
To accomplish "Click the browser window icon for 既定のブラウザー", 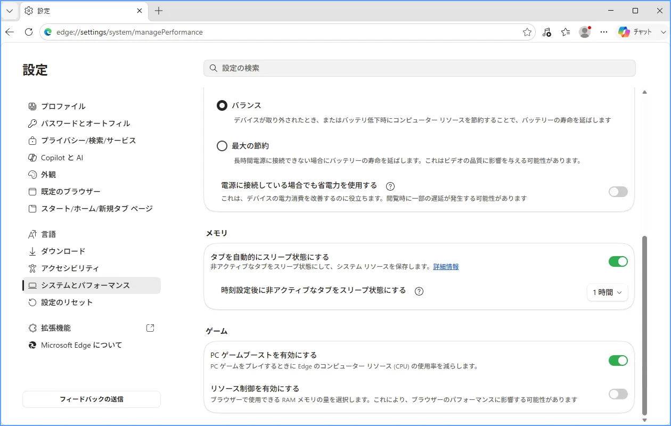I will [32, 192].
